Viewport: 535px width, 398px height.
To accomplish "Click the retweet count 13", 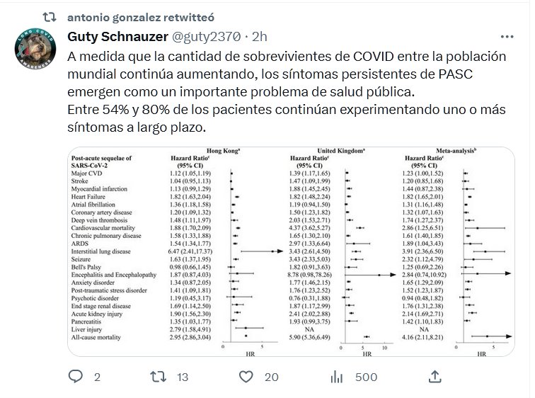I will tap(183, 377).
